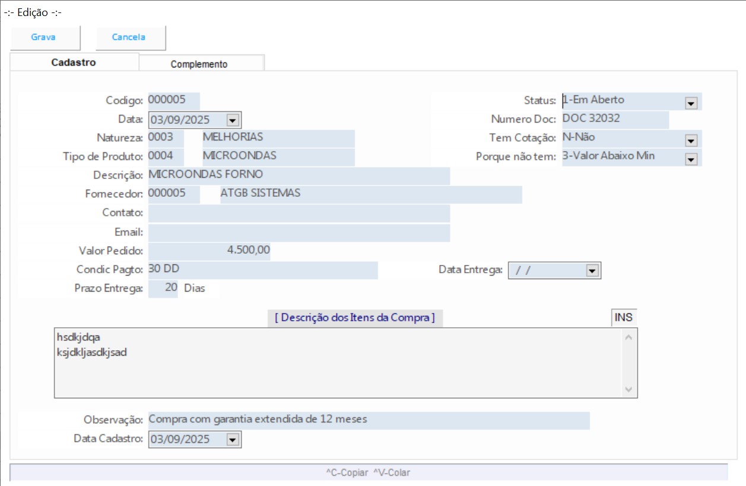Focus the Valor Pedido field
The image size is (746, 486).
click(x=209, y=251)
